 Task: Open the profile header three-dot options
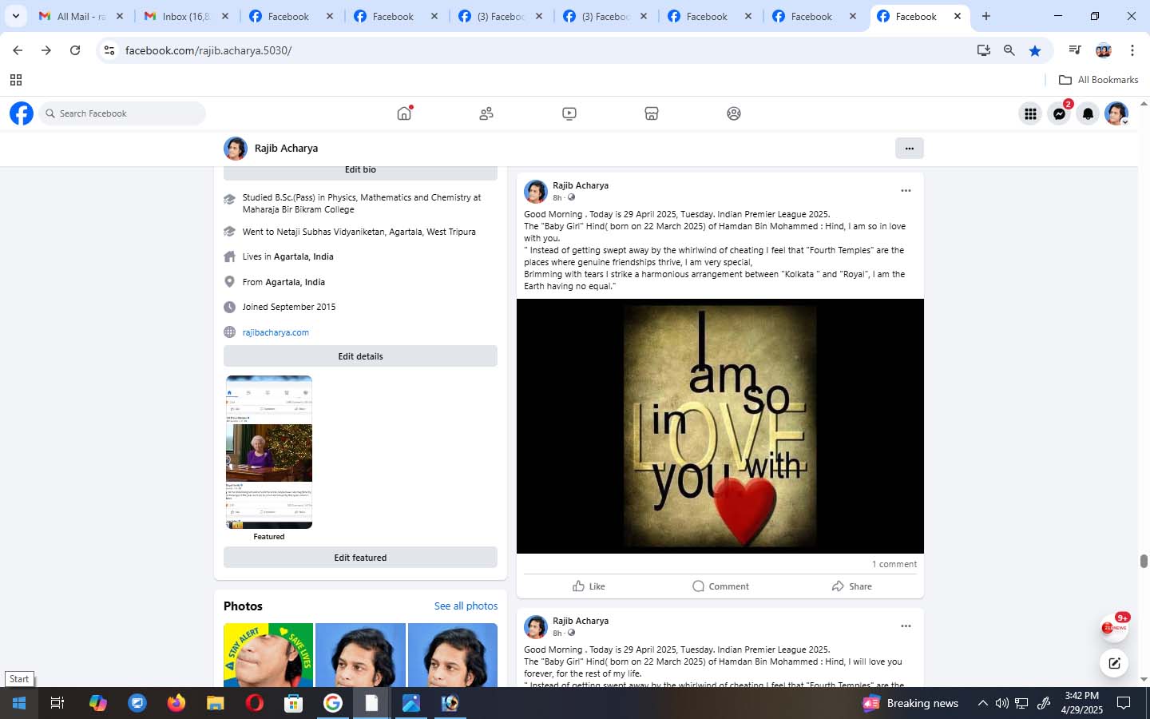pyautogui.click(x=910, y=148)
